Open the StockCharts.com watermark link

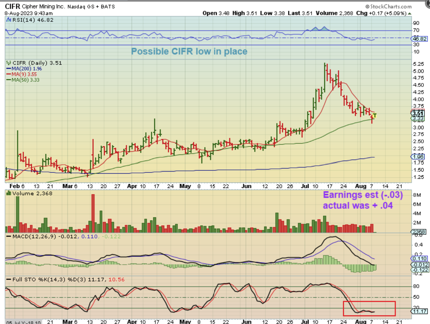[388, 6]
